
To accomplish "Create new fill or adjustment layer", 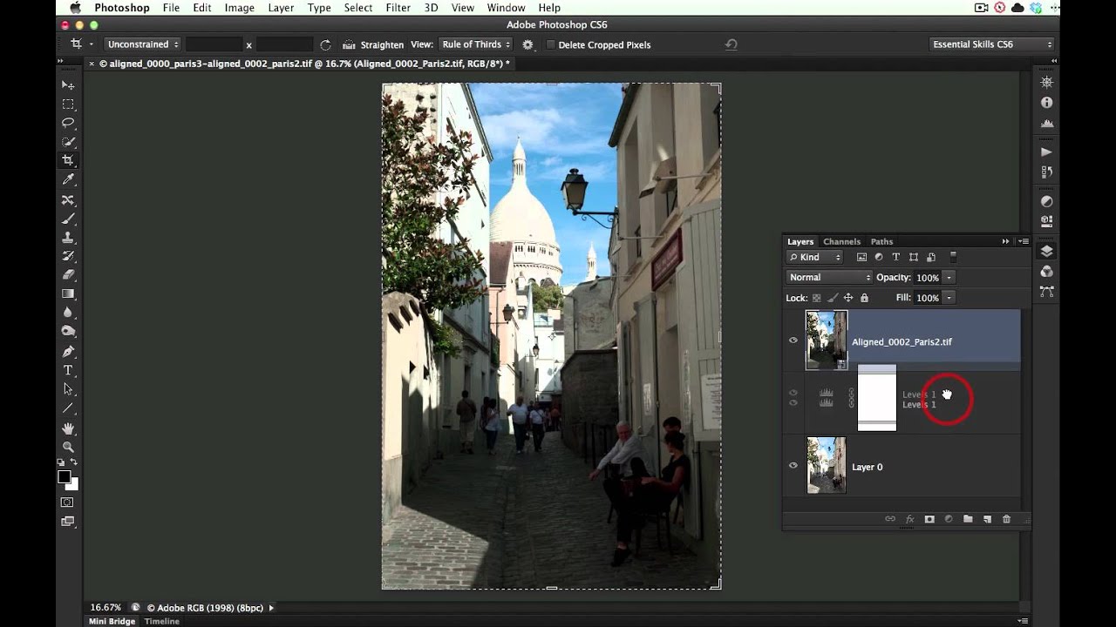I will tap(949, 519).
